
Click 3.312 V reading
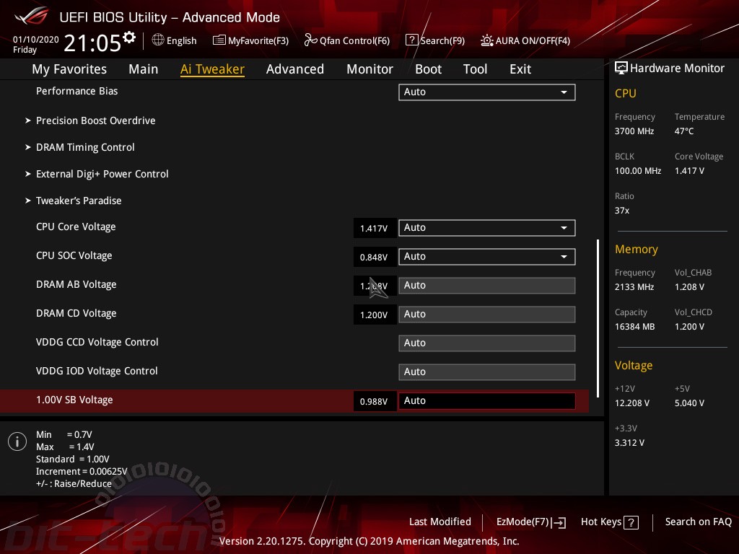click(629, 443)
